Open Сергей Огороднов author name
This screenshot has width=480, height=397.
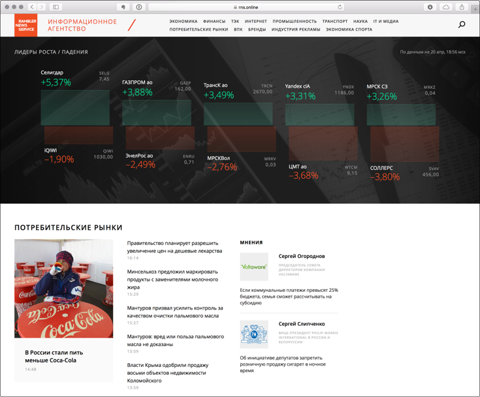click(x=302, y=256)
